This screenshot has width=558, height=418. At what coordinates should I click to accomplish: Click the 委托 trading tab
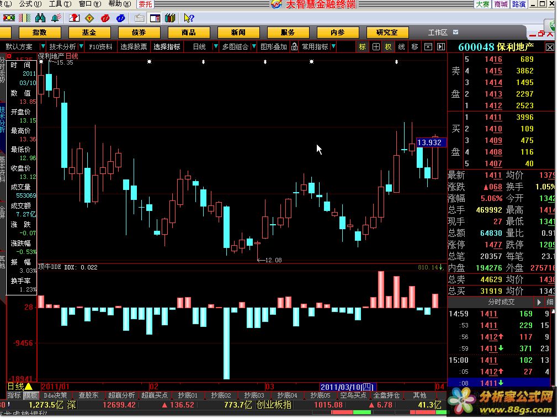[x=145, y=4]
